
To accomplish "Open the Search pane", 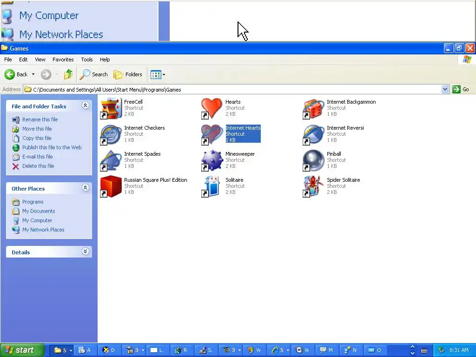I will pos(94,74).
